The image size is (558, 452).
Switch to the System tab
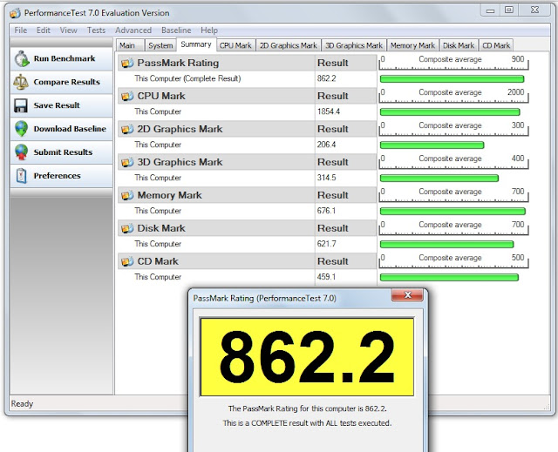[160, 45]
